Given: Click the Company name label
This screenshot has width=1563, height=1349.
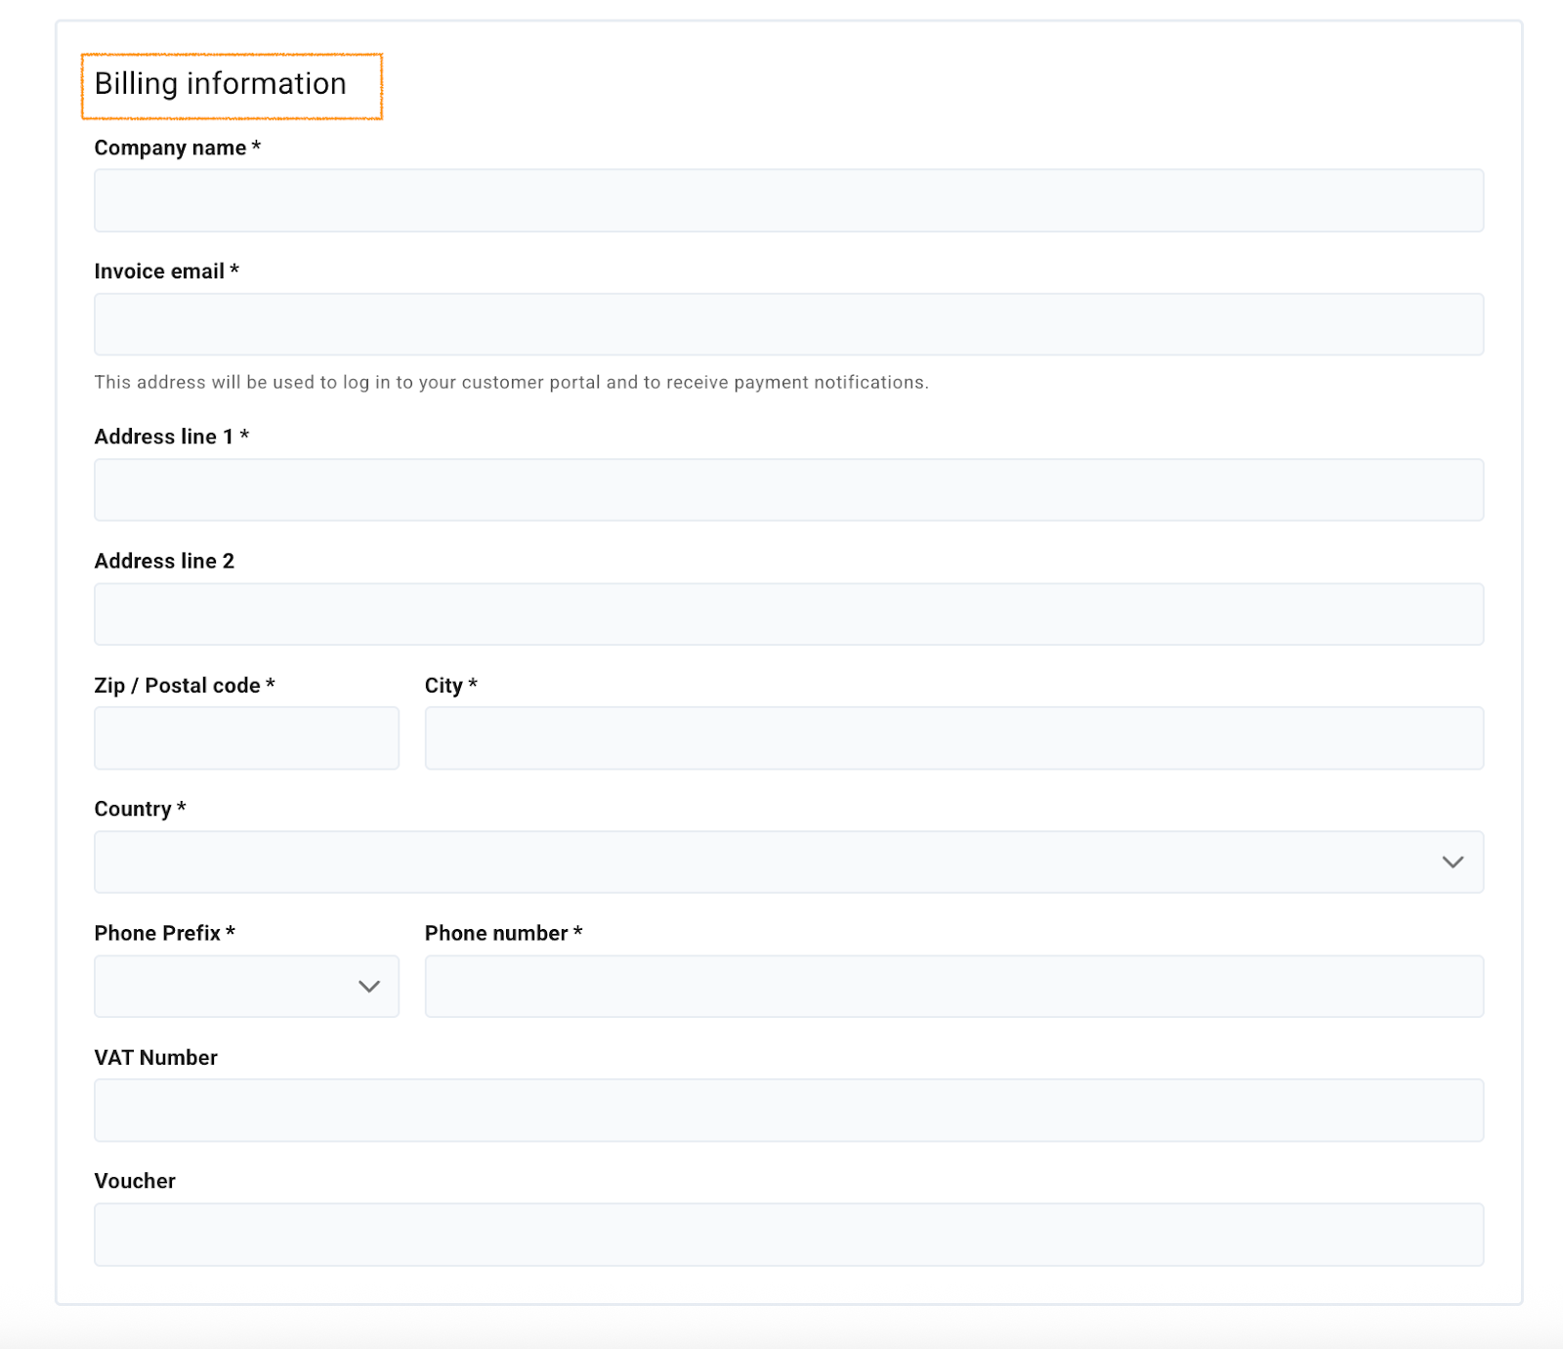Looking at the screenshot, I should [170, 148].
